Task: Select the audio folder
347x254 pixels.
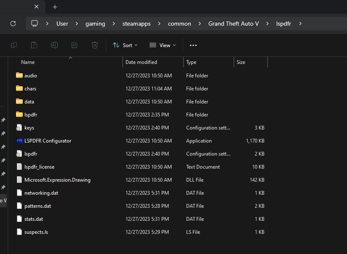Action: (x=30, y=76)
